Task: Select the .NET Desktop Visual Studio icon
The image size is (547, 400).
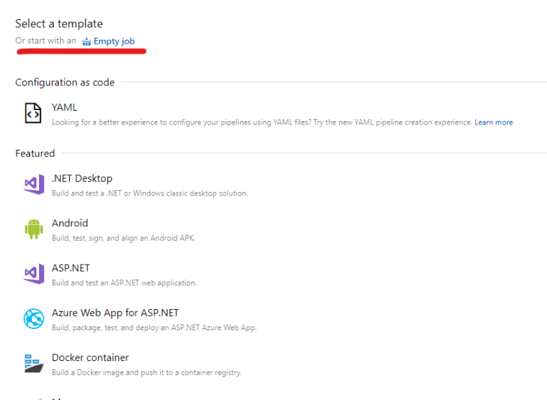Action: coord(34,184)
